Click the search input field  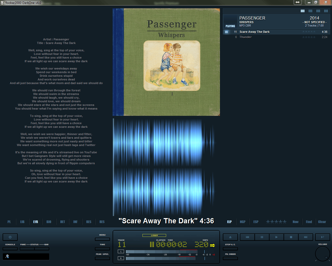26,257
